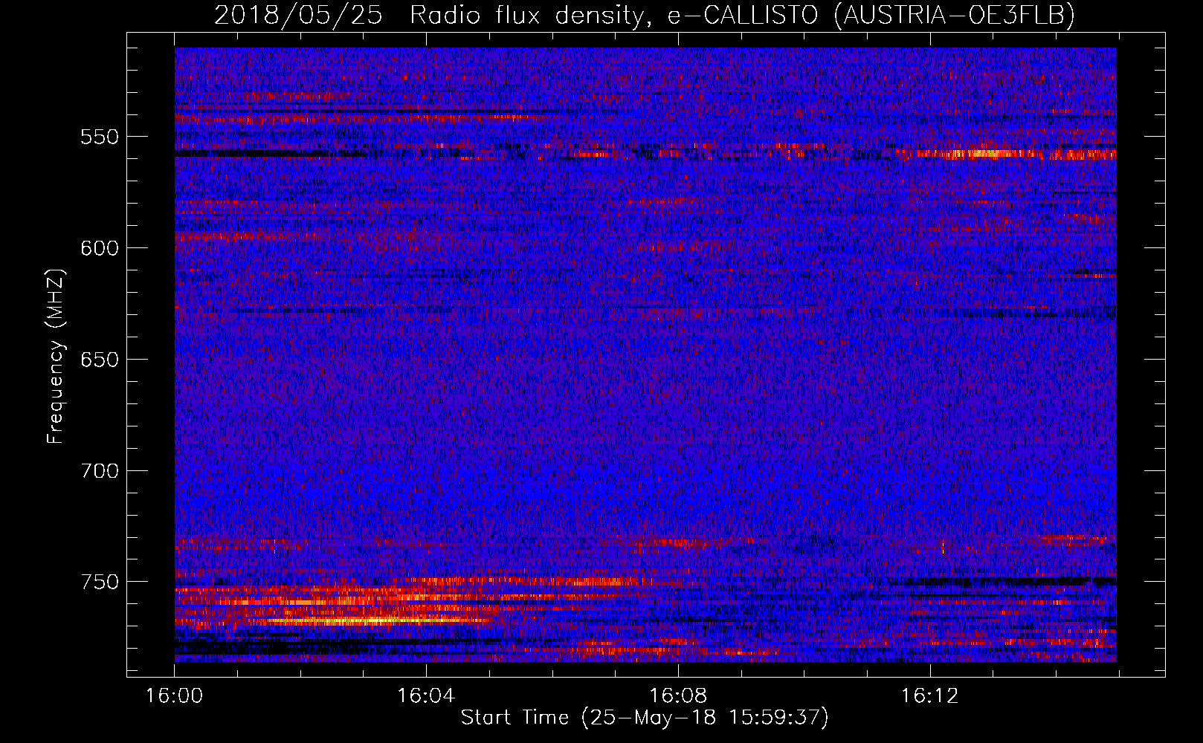Viewport: 1203px width, 743px height.
Task: Click the plot title e-CALLISTO (AUSTRIA-OE3FLB)
Action: click(x=871, y=15)
